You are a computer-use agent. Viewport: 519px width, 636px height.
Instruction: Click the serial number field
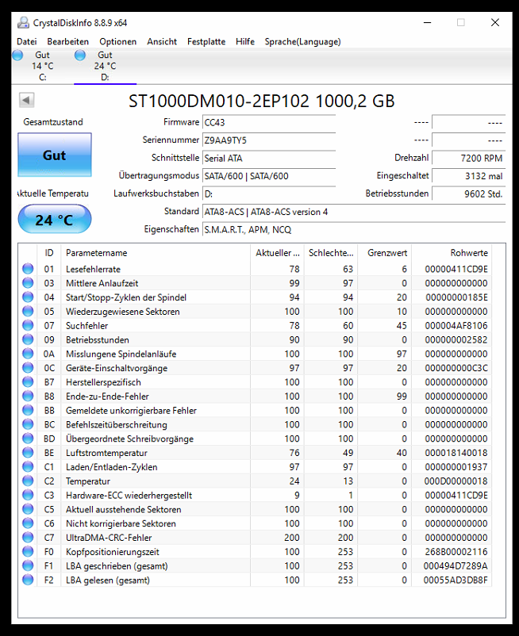click(268, 140)
